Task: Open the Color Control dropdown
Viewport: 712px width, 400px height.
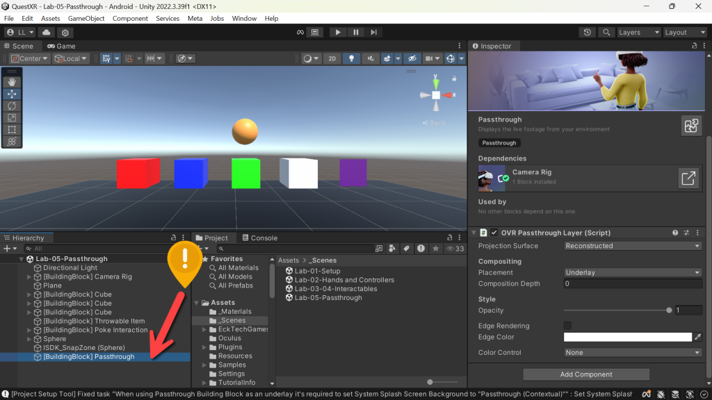Action: tap(633, 352)
